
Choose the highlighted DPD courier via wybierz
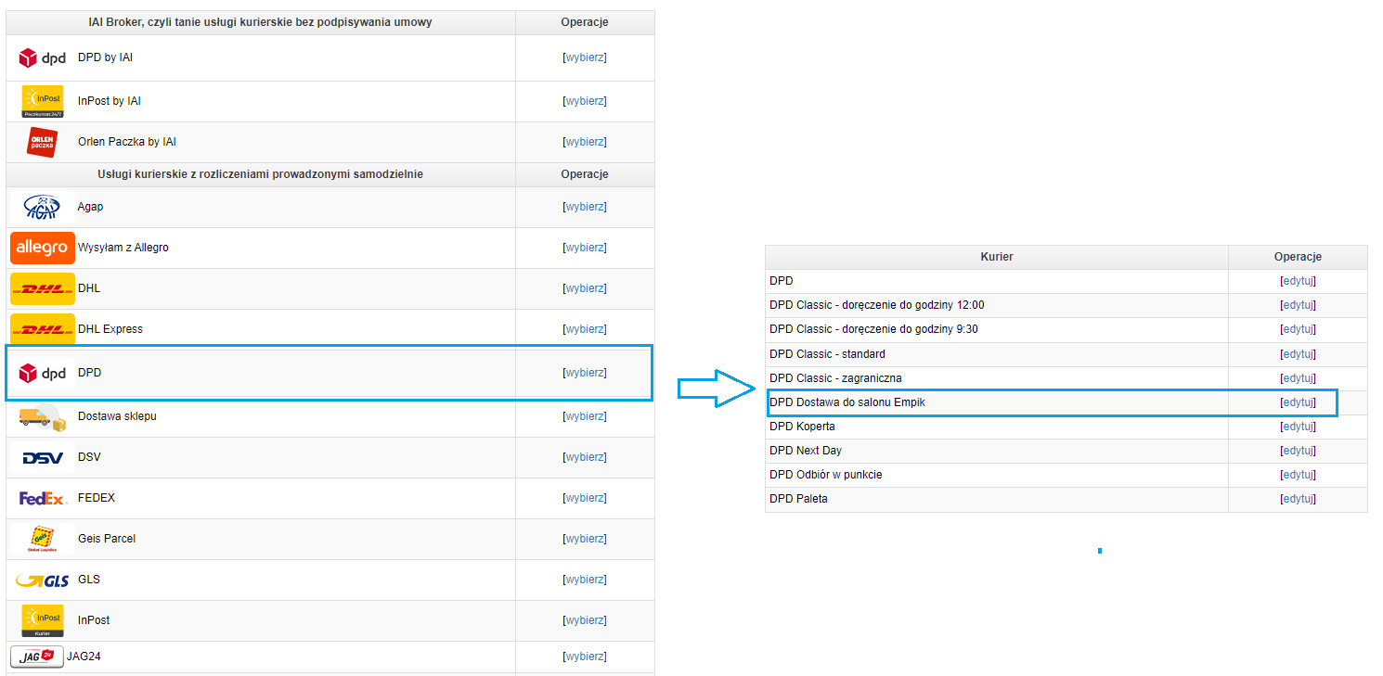click(x=585, y=373)
